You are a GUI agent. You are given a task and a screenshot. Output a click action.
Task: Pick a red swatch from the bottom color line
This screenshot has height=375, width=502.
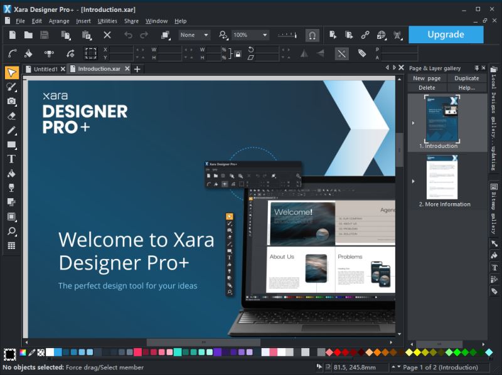[337, 352]
